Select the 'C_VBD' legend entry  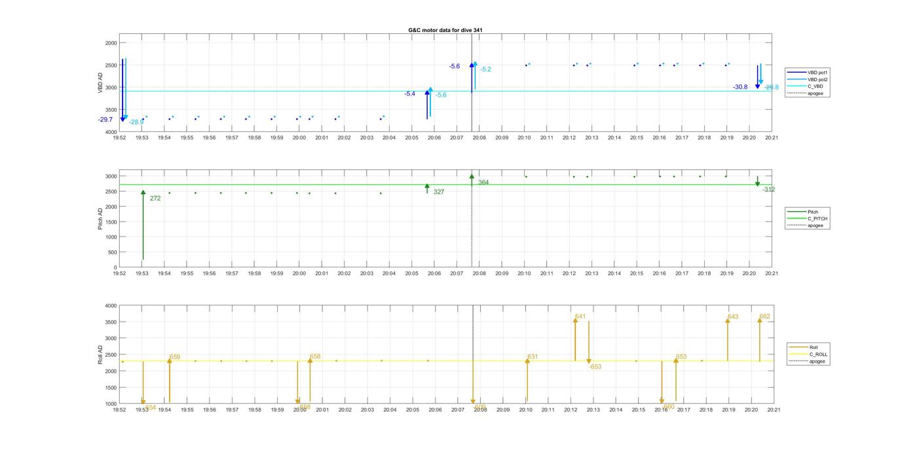[x=815, y=86]
